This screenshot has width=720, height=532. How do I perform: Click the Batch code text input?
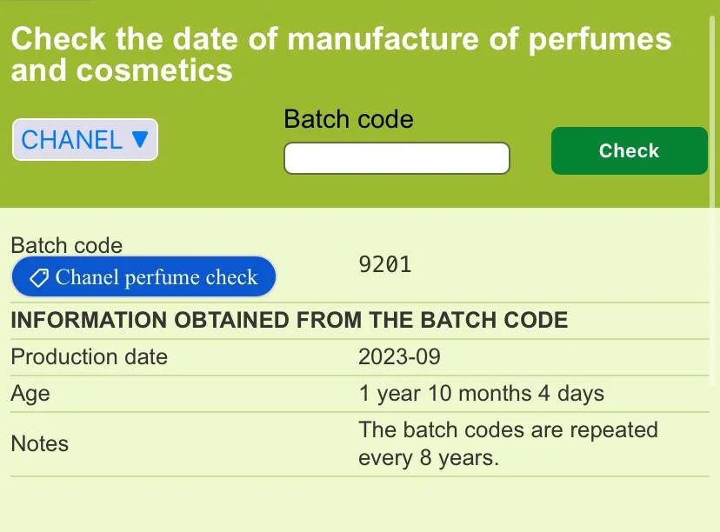pos(397,158)
